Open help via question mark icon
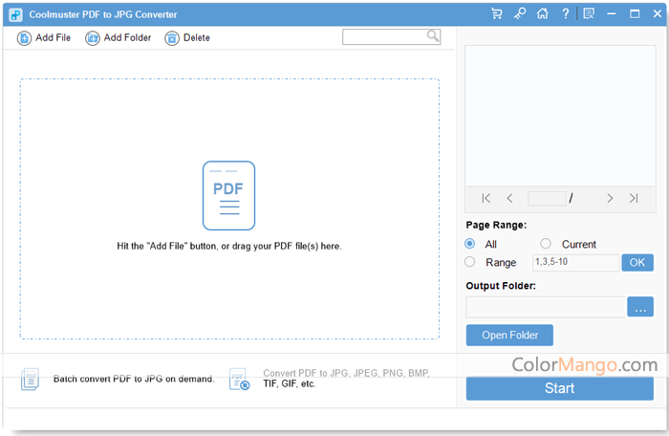 point(566,14)
